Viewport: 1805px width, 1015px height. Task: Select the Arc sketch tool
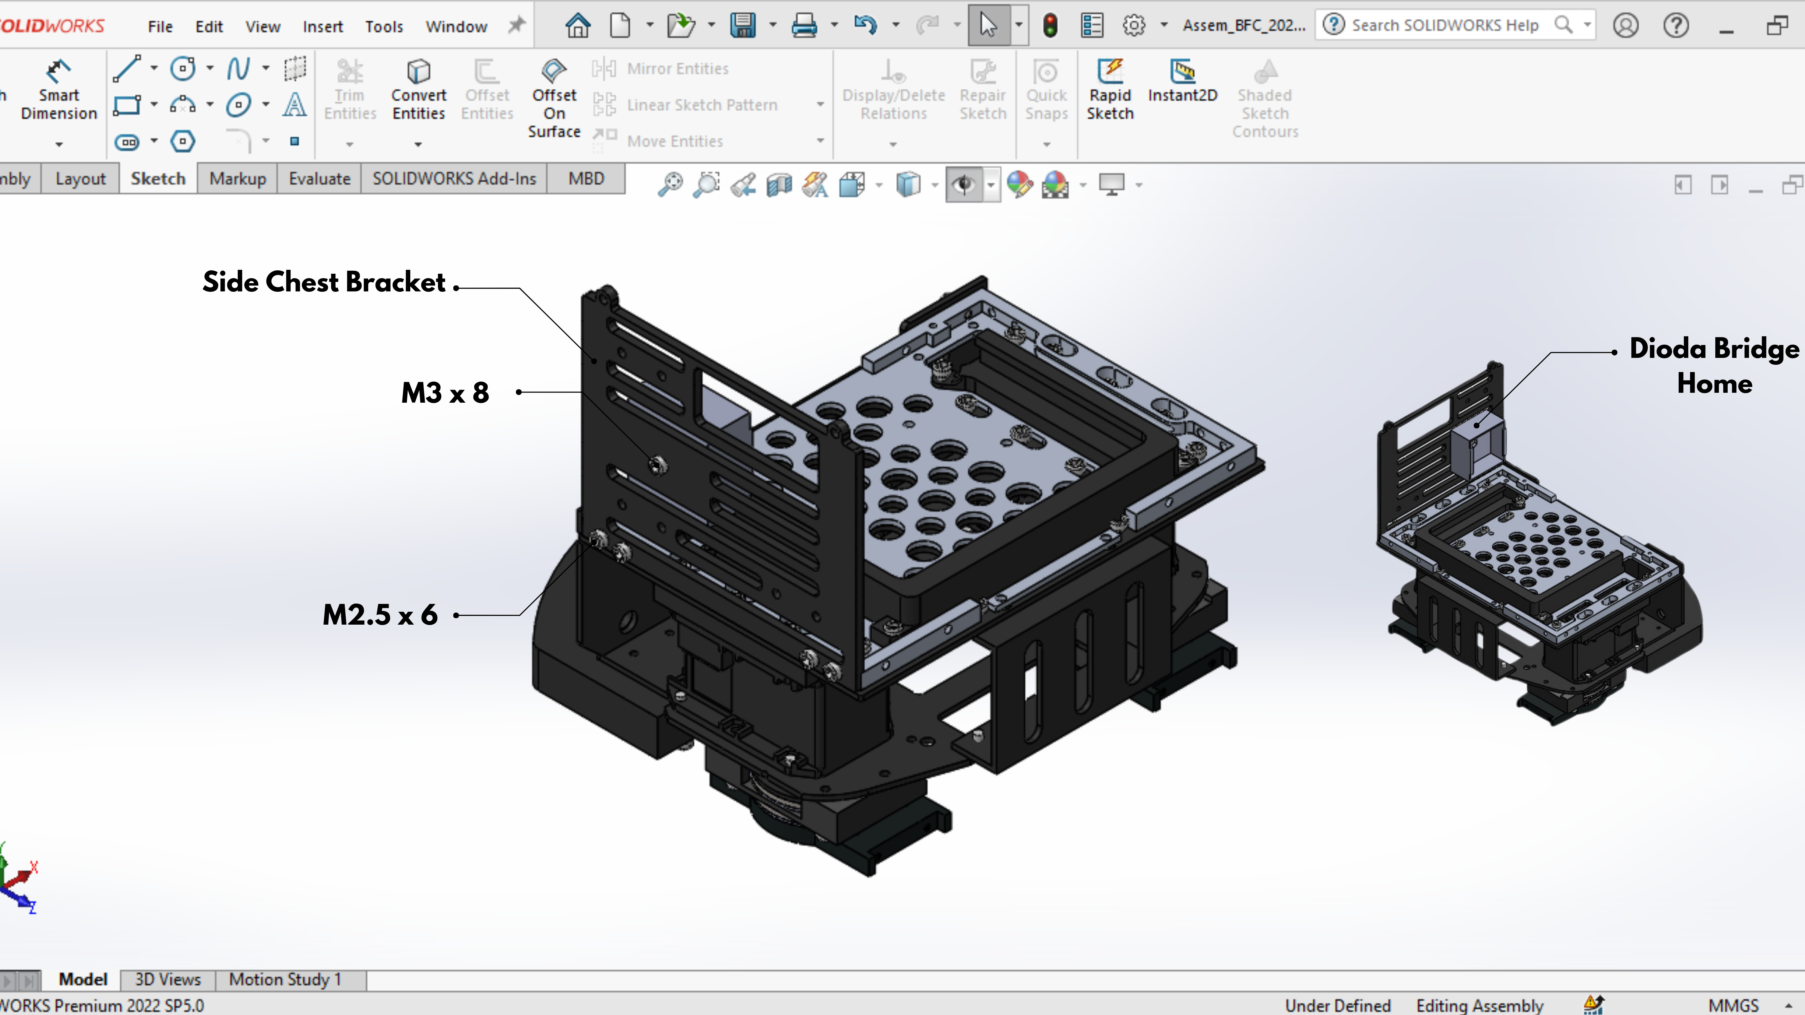point(183,105)
